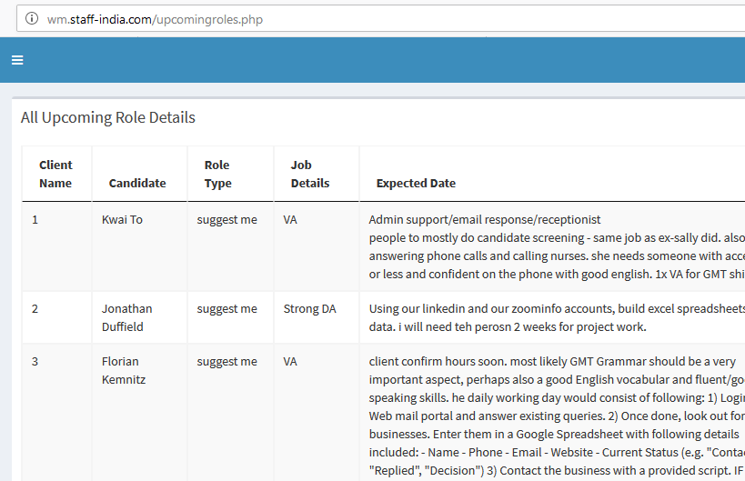Viewport: 745px width, 481px height.
Task: Select the Job Details column header
Action: [310, 174]
